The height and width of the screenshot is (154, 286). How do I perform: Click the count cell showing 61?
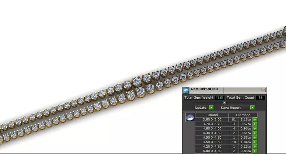[x=234, y=119]
